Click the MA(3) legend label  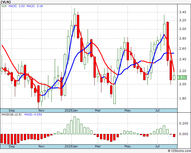(31, 6)
